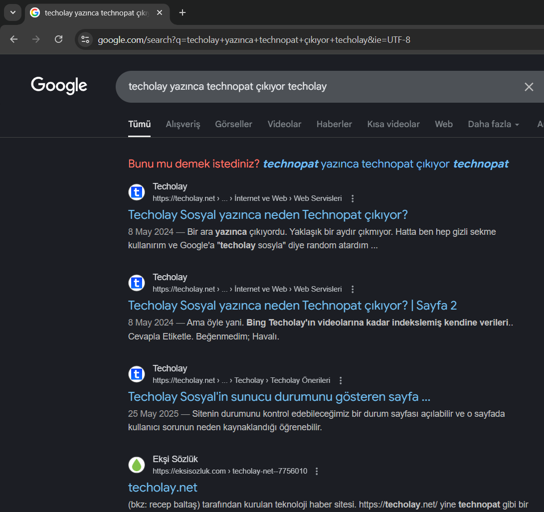The image size is (544, 512).
Task: Clear the search query with the X
Action: coord(529,87)
